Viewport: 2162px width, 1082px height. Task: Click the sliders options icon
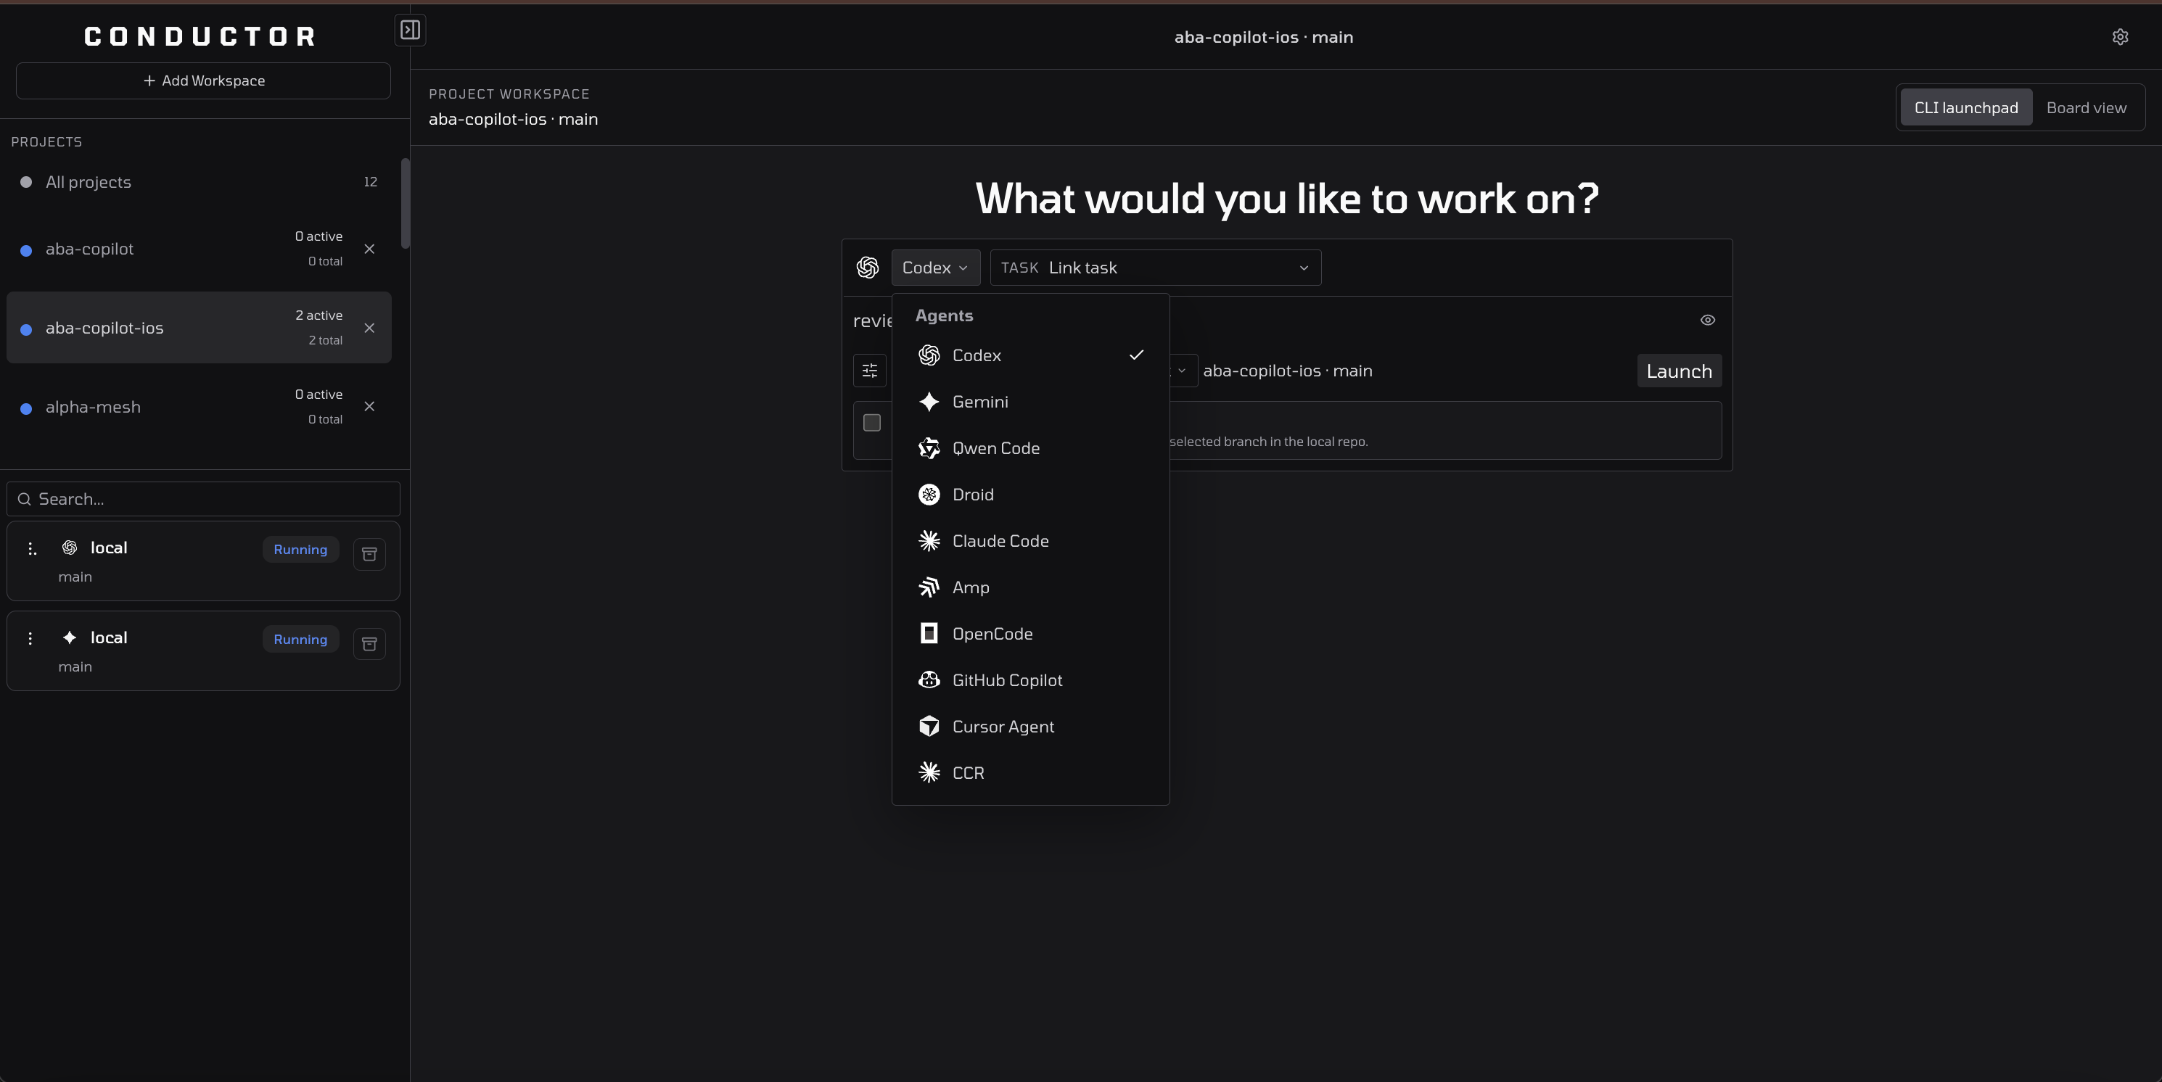(869, 371)
